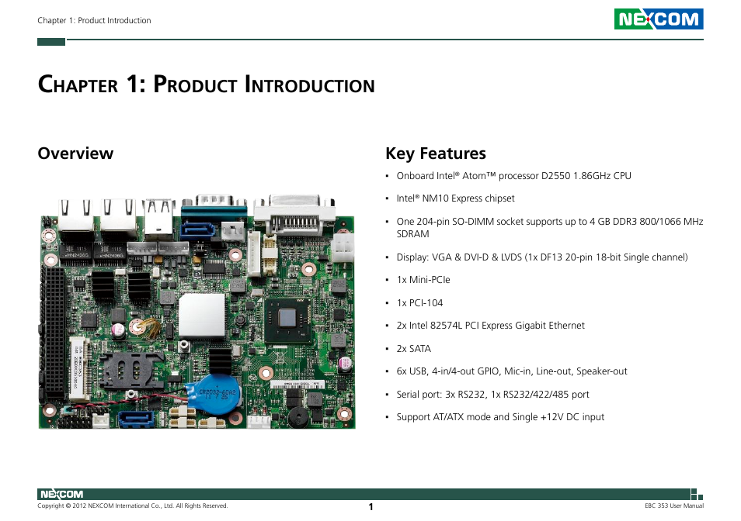
Task: Select the '1x Mini-PCIe' bullet
Action: pyautogui.click(x=423, y=280)
